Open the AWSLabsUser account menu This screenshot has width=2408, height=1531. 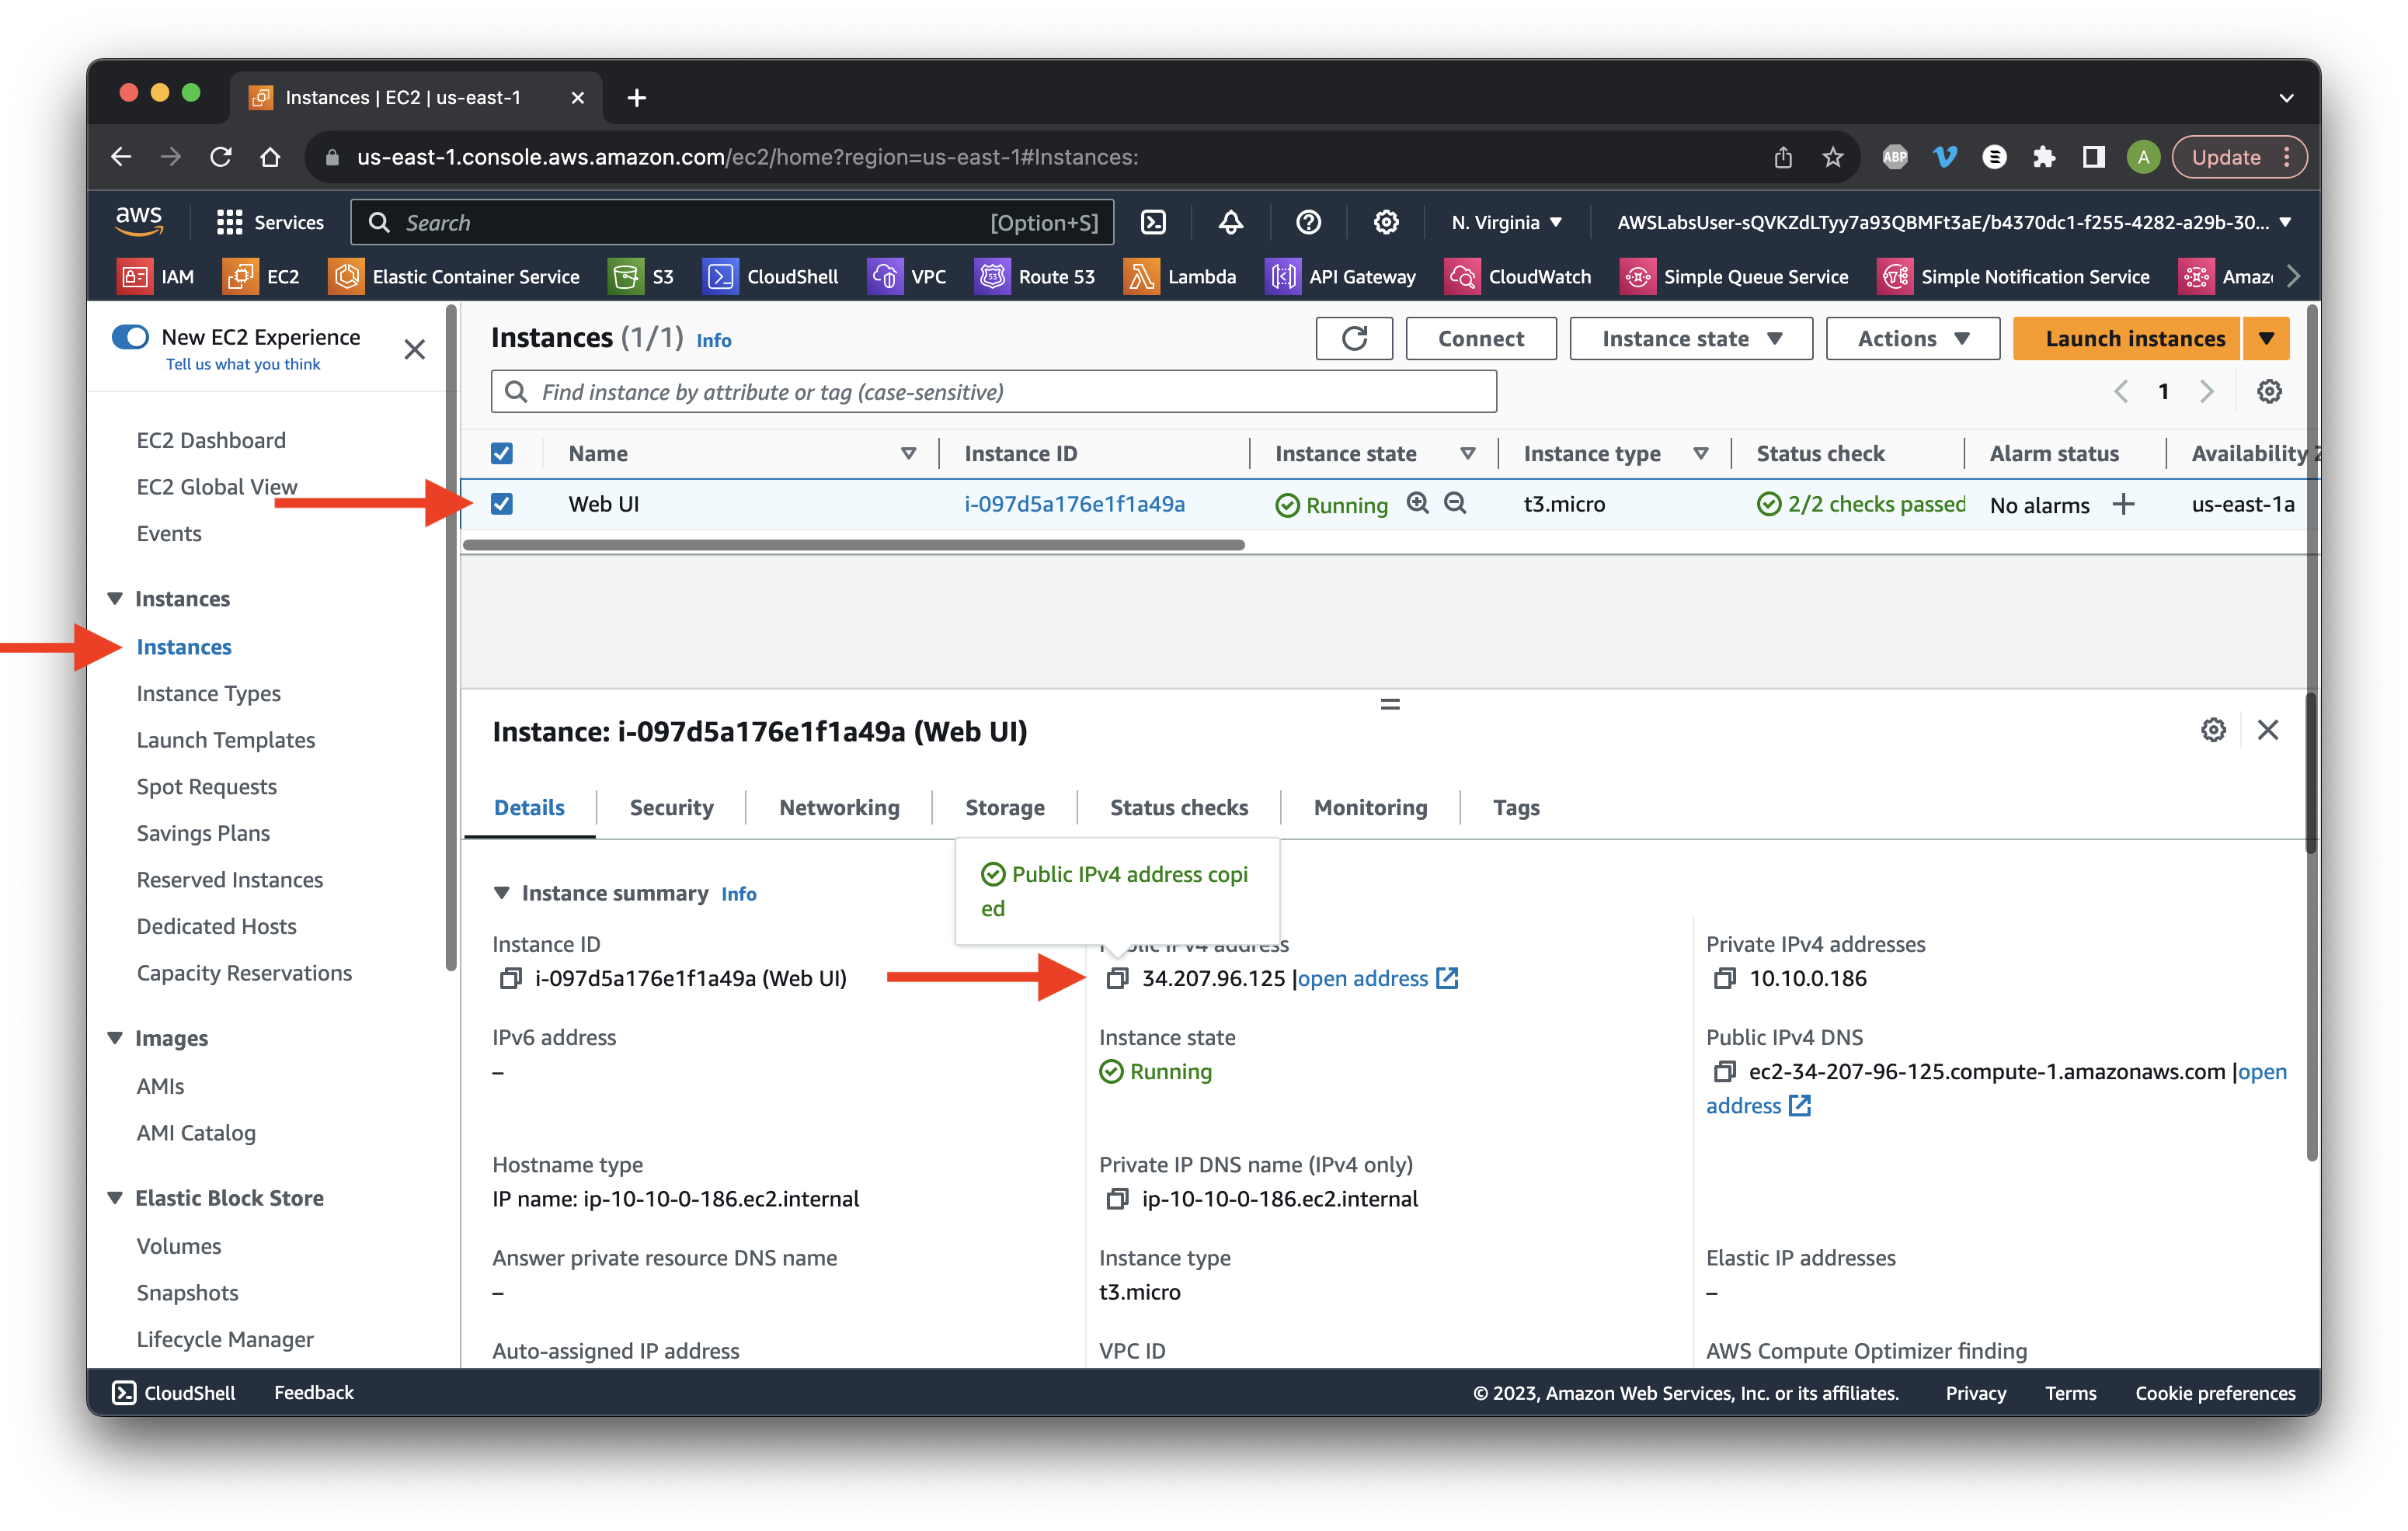click(1953, 222)
